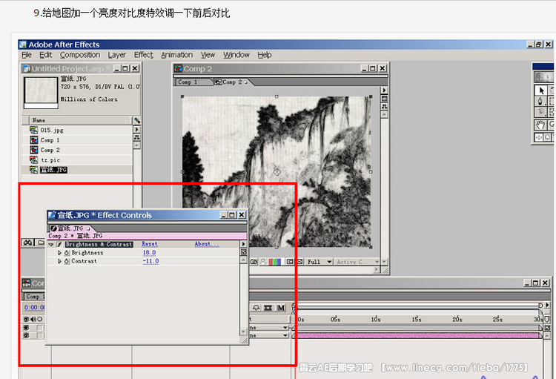Screen dimensions: 556x379
Task: Open the Window menu
Action: tap(236, 55)
